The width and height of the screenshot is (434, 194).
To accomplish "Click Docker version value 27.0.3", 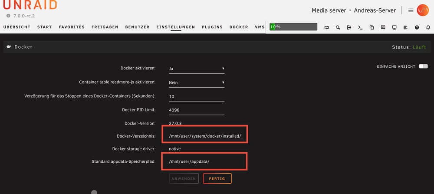I will 175,123.
